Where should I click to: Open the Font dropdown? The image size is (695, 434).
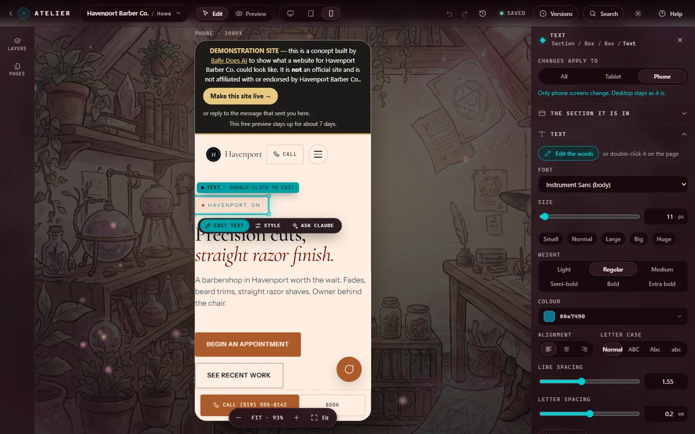613,185
